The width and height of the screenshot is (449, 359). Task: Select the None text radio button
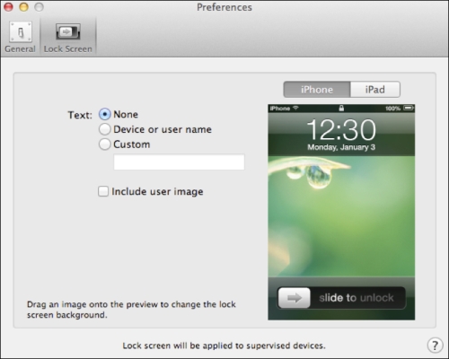pos(105,114)
